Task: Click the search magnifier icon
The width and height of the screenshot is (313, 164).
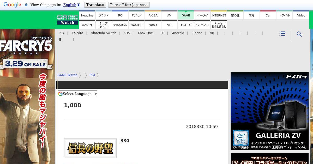Action: (299, 34)
